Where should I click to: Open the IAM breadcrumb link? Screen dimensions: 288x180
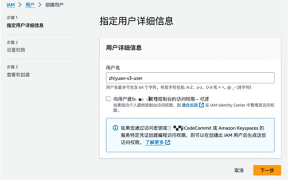(11, 4)
